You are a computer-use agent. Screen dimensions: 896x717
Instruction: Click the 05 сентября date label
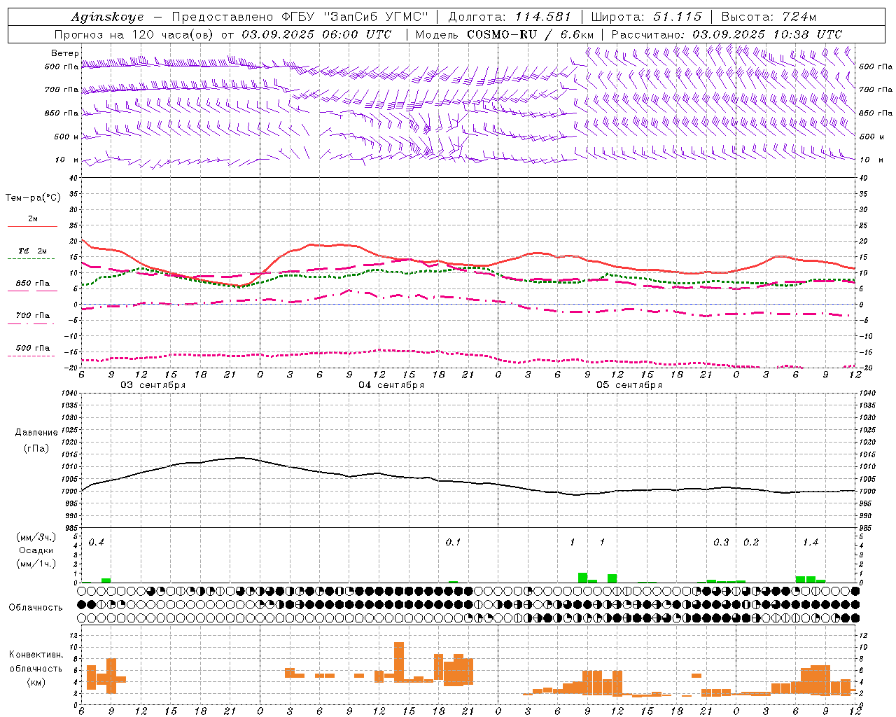629,385
